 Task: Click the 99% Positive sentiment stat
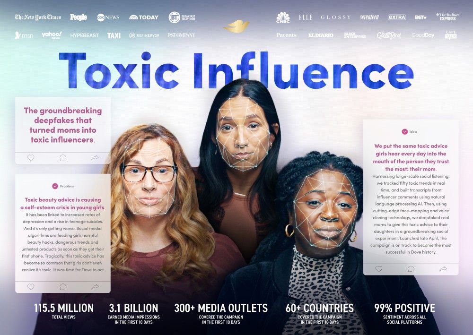click(404, 314)
